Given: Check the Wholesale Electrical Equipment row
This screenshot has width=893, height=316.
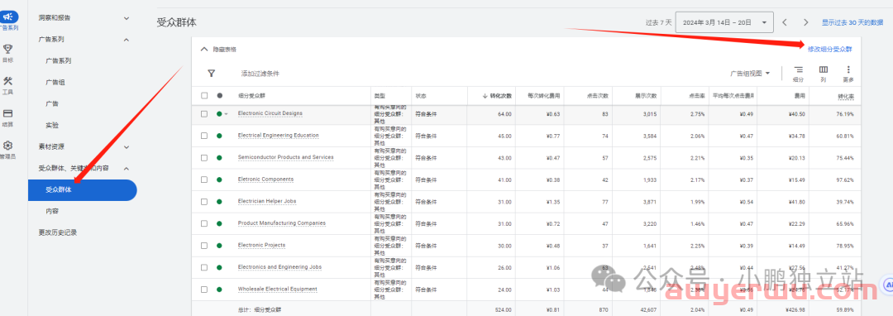Looking at the screenshot, I should (x=204, y=290).
